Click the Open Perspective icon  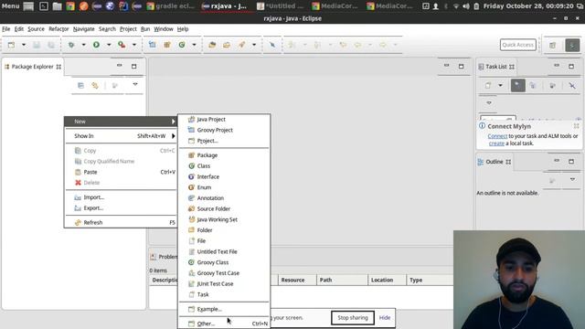click(552, 45)
